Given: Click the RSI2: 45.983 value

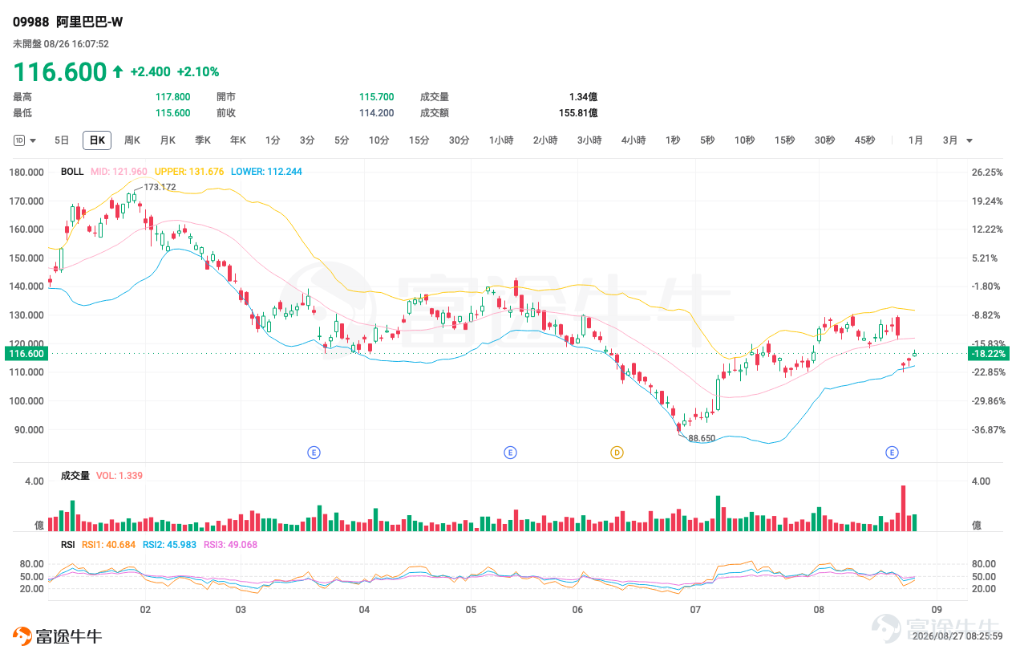Looking at the screenshot, I should coord(170,545).
